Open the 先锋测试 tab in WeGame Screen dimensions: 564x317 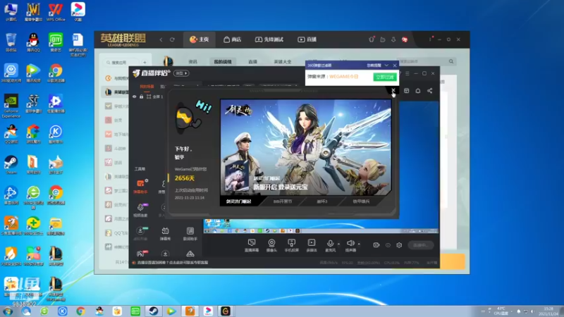tap(269, 39)
